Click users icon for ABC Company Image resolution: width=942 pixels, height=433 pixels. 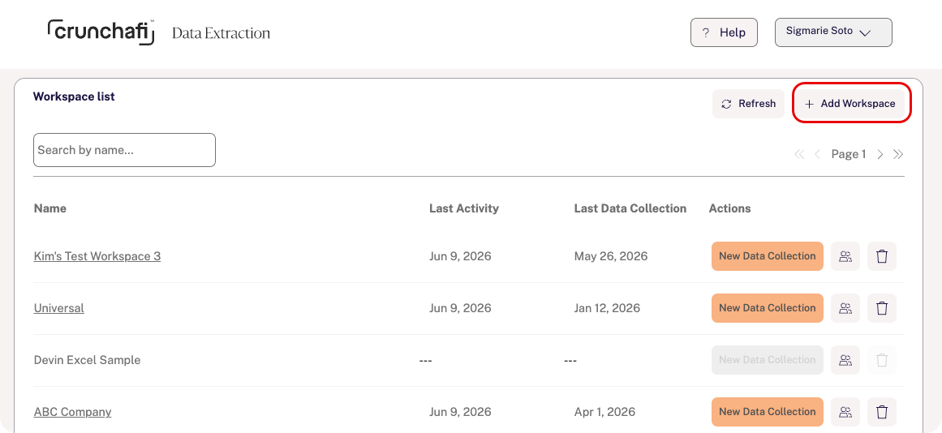(845, 412)
